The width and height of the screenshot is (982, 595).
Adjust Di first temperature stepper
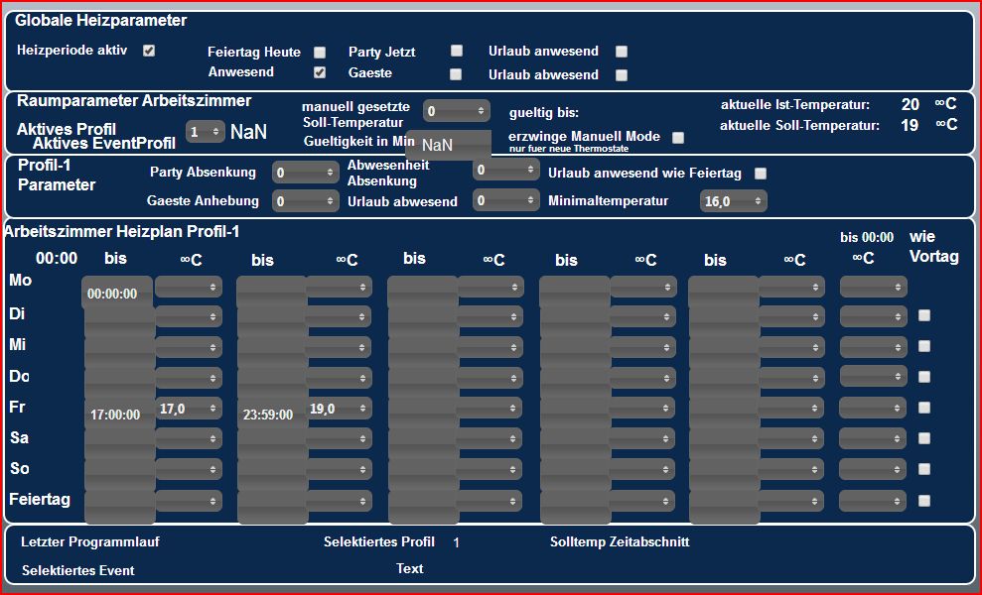[189, 316]
